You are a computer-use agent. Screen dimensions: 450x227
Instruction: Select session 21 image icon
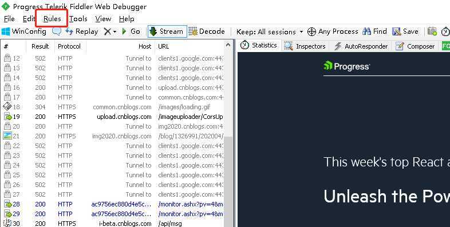coord(7,136)
